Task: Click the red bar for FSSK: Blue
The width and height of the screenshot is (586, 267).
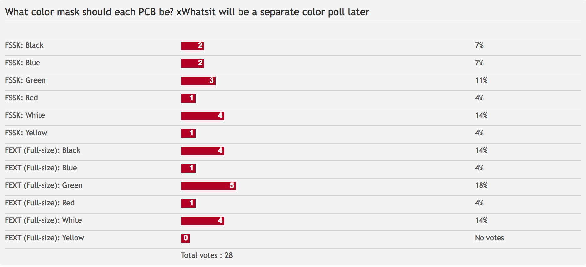Action: (192, 63)
